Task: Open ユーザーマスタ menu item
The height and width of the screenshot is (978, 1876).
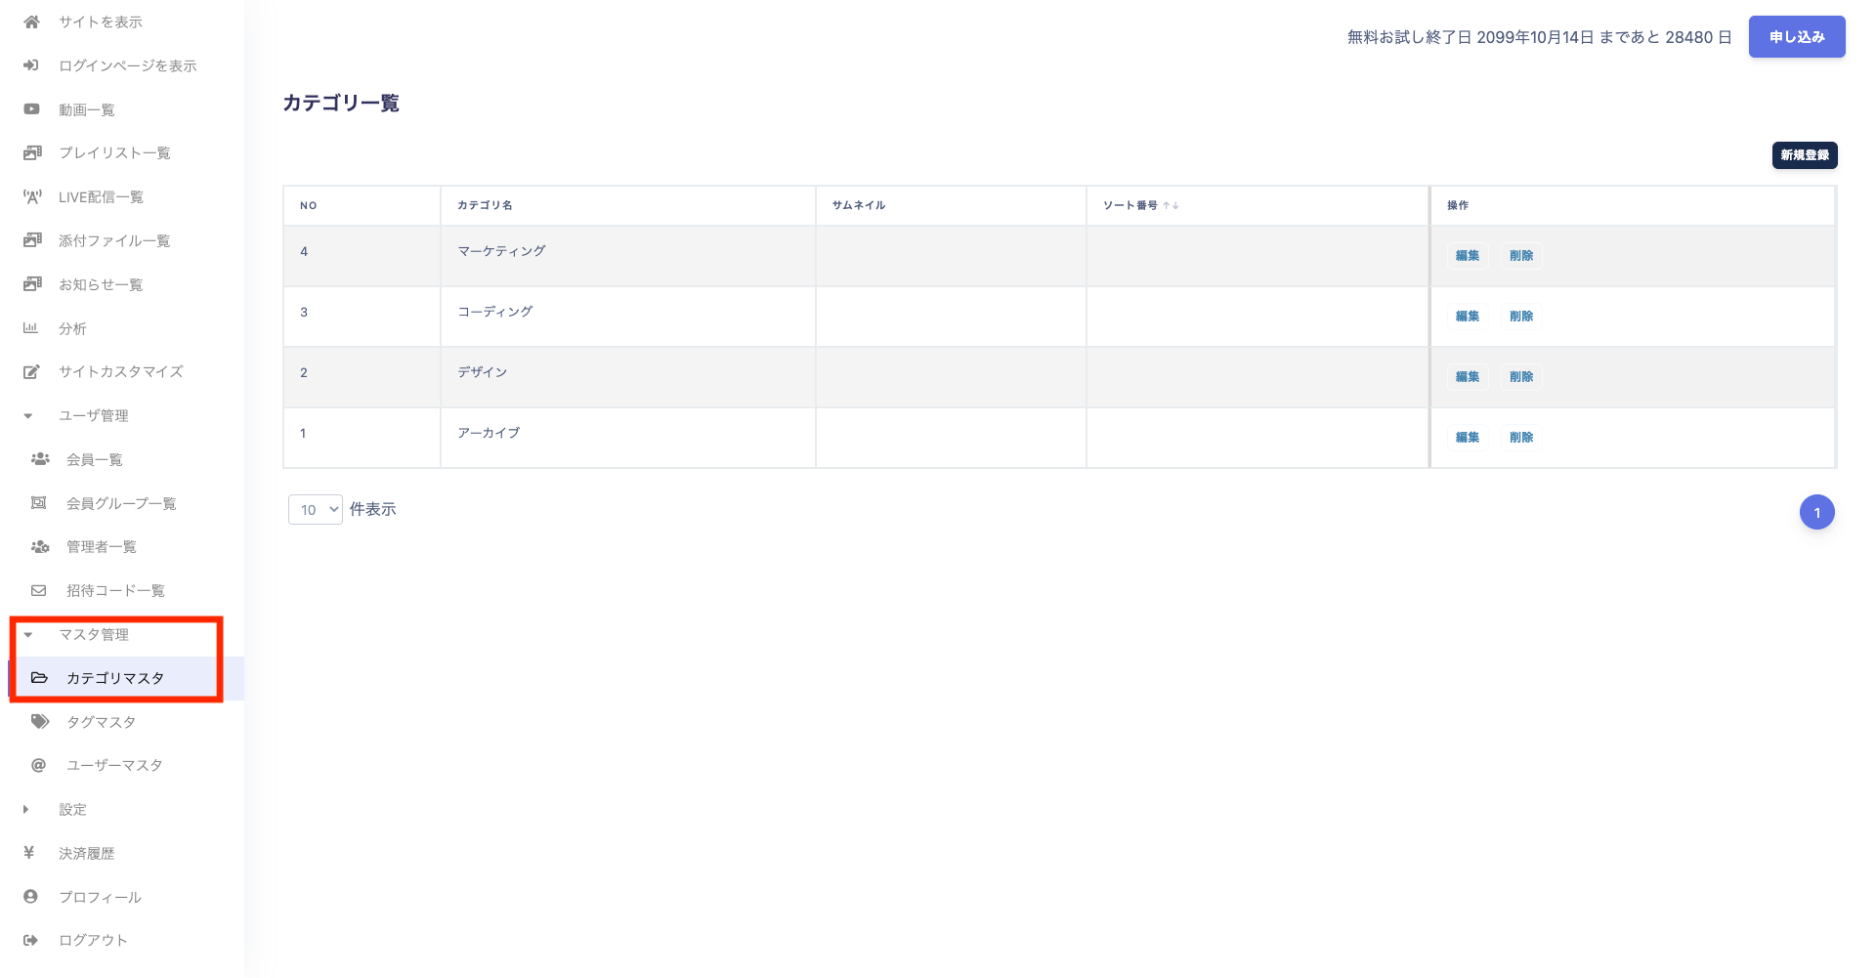Action: [x=114, y=765]
